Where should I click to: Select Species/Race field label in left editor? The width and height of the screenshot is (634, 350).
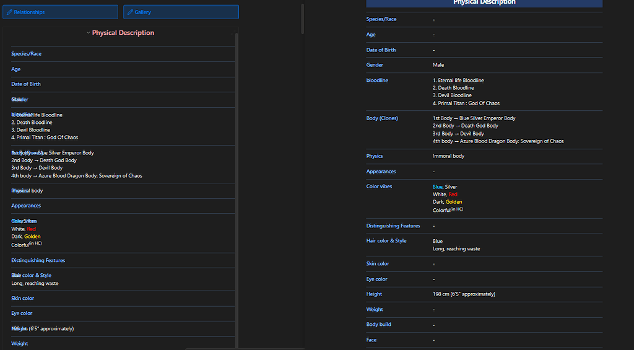coord(26,54)
